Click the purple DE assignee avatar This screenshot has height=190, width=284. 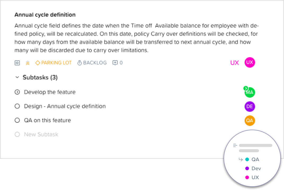[x=250, y=106]
